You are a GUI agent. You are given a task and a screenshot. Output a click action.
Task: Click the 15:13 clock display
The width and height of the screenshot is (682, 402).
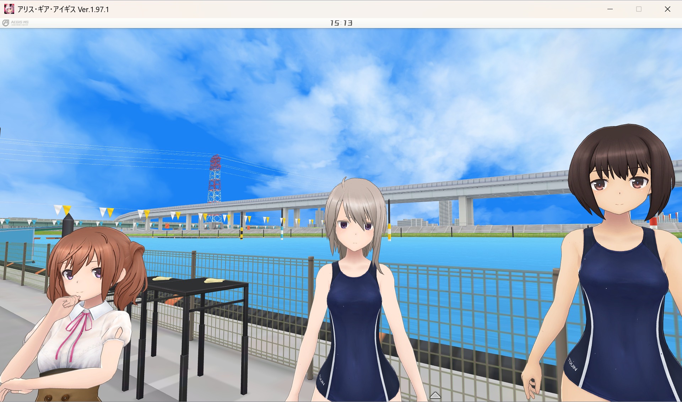coord(341,23)
